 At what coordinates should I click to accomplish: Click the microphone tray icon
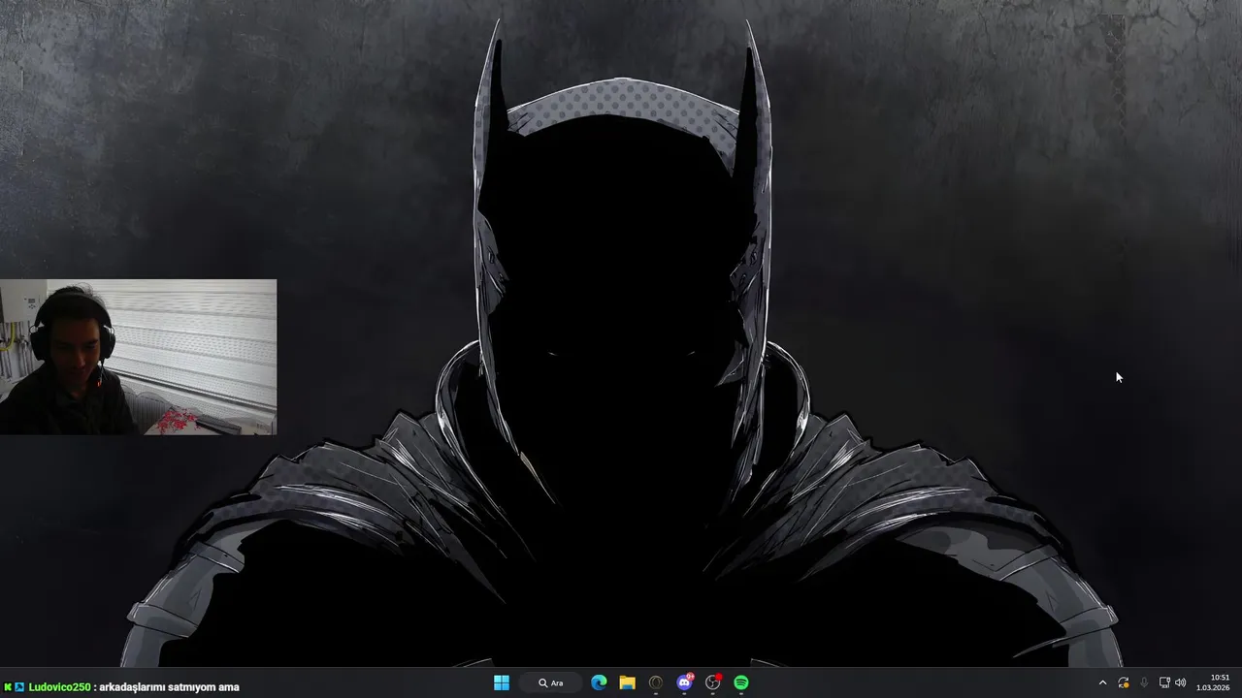point(1144,682)
